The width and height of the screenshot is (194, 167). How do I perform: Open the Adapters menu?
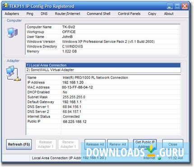click(x=12, y=14)
